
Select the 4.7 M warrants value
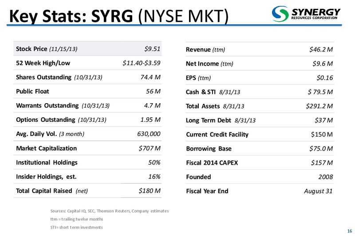152,105
